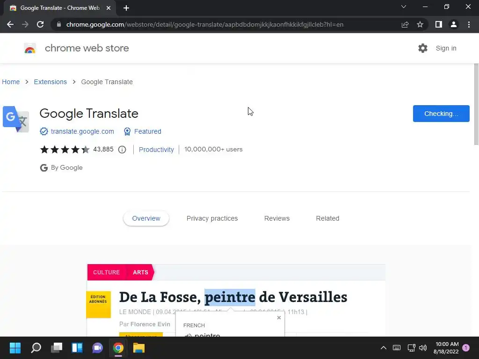Screen dimensions: 479x359
Task: Click Sign in
Action: pos(446,48)
